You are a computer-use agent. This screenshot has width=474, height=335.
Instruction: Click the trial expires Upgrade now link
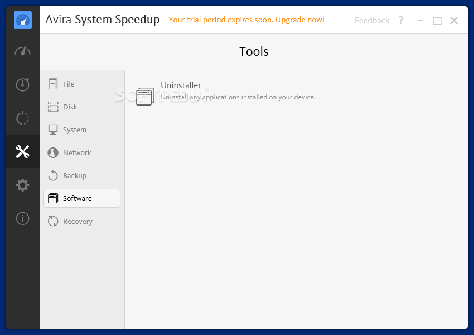coord(244,20)
